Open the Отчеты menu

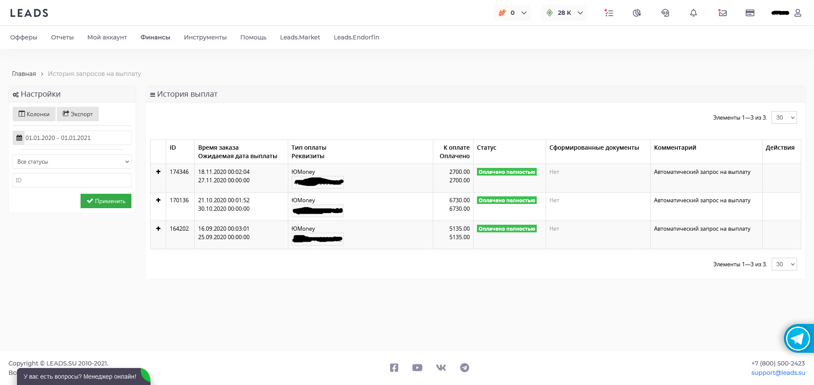pos(62,37)
